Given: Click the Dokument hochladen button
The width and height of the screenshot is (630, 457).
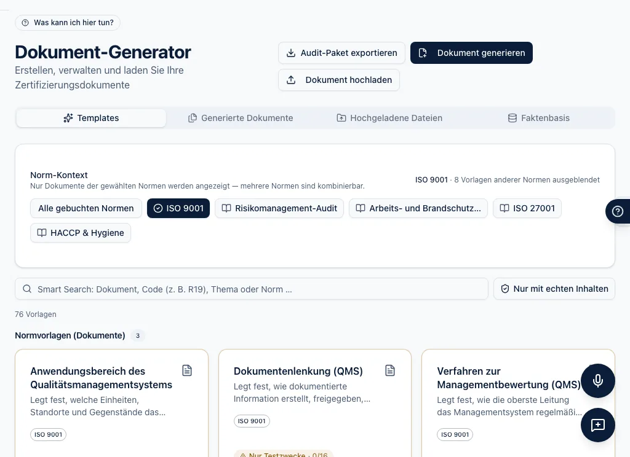Looking at the screenshot, I should [x=339, y=80].
